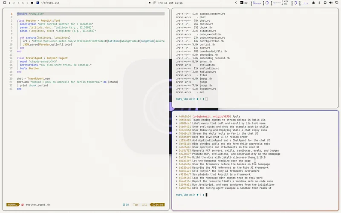Switch to workspace 5

pos(27,3)
